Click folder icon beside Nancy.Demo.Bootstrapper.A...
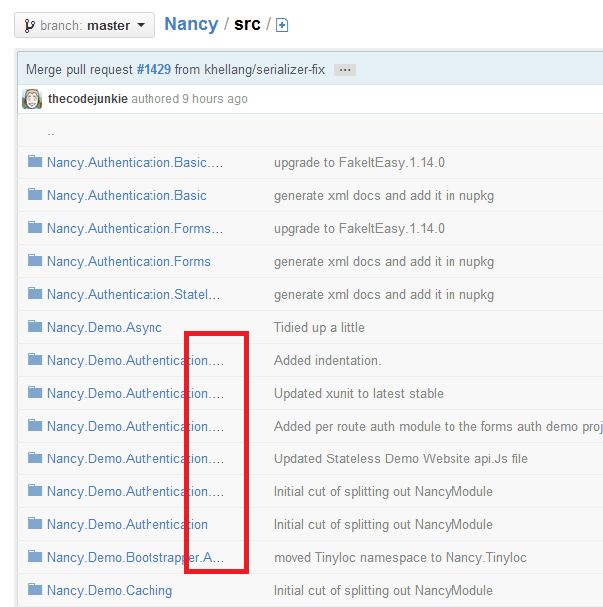 point(35,557)
